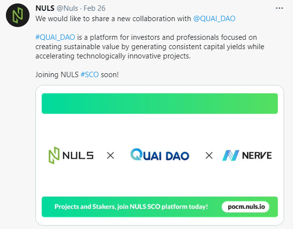Screen dimensions: 293x229
Task: Click the NULS logo in the banner image
Action: coord(71,155)
